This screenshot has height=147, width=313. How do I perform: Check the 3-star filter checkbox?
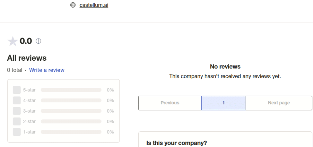pyautogui.click(x=17, y=111)
